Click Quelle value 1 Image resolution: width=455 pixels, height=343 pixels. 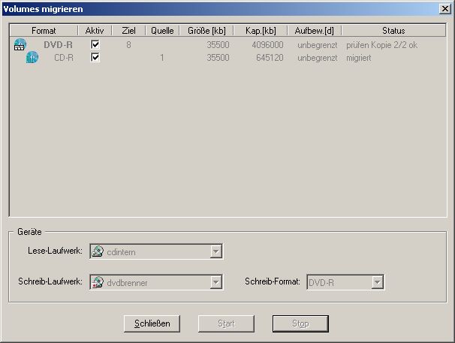pos(162,58)
